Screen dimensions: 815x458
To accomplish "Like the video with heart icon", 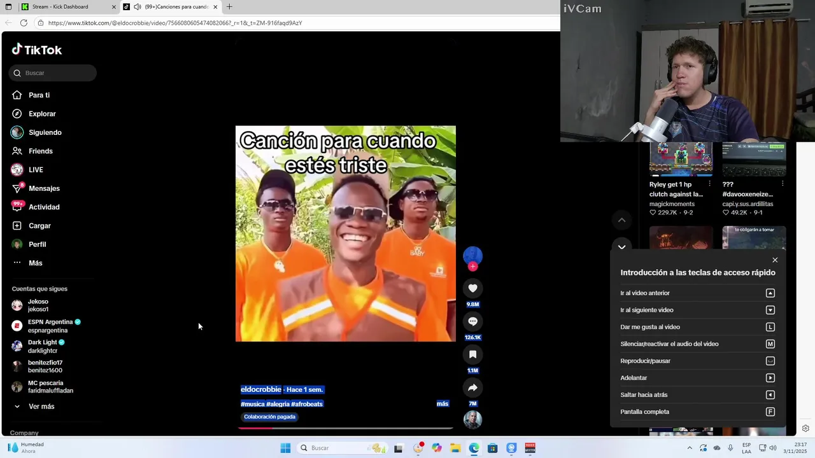I will coord(472,288).
